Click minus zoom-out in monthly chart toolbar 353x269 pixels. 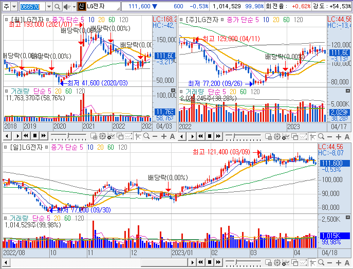pos(155,136)
